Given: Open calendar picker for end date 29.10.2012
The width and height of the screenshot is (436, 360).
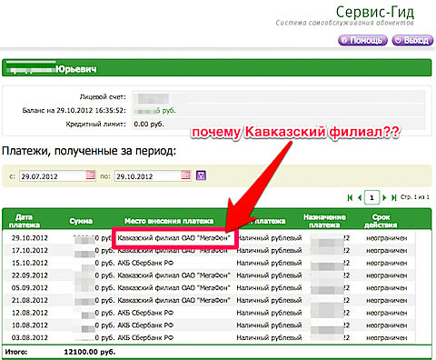Looking at the screenshot, I should click(x=186, y=175).
